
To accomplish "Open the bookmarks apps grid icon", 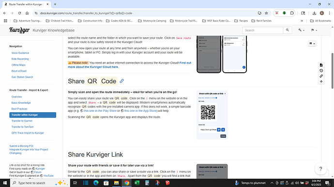I will click(x=5, y=21).
